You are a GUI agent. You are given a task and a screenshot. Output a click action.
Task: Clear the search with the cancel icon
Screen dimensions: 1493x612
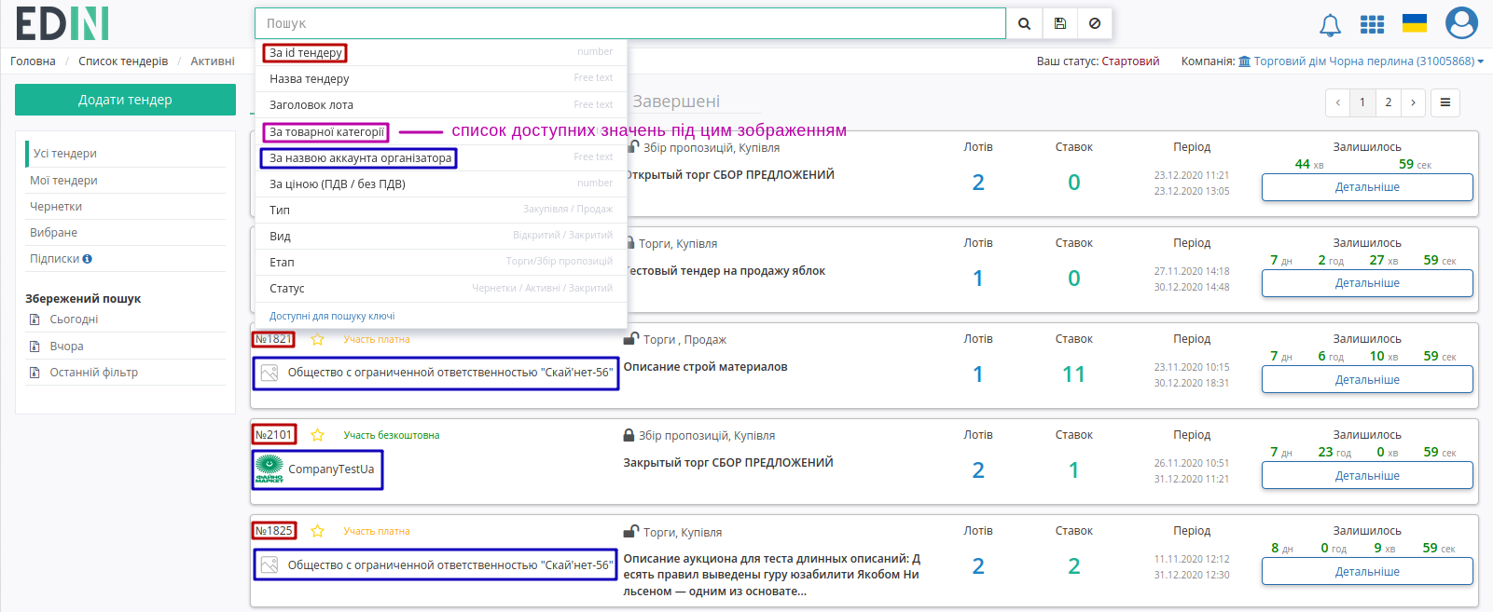click(1095, 23)
